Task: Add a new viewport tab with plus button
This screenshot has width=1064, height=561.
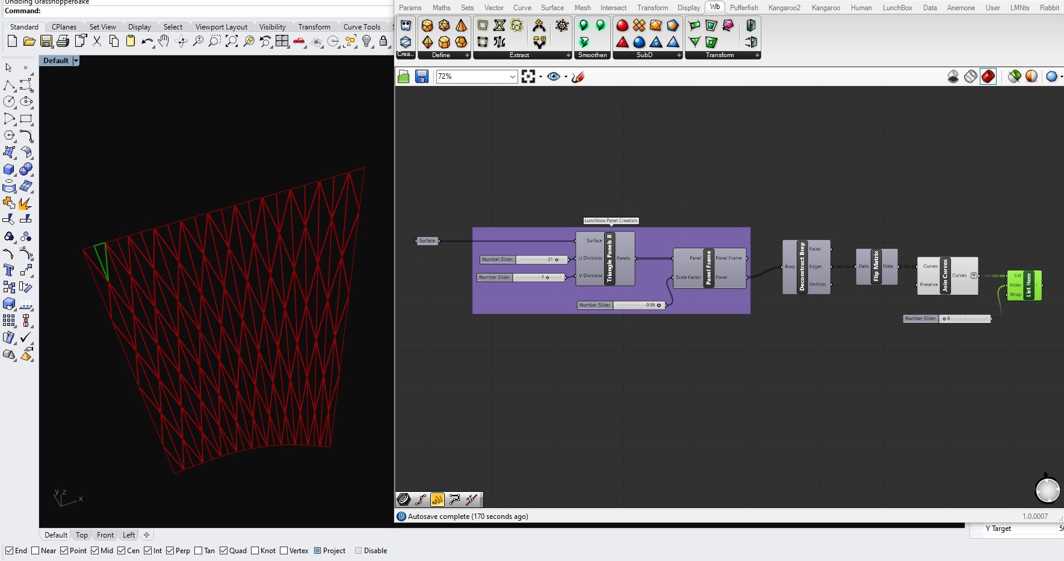Action: click(146, 535)
